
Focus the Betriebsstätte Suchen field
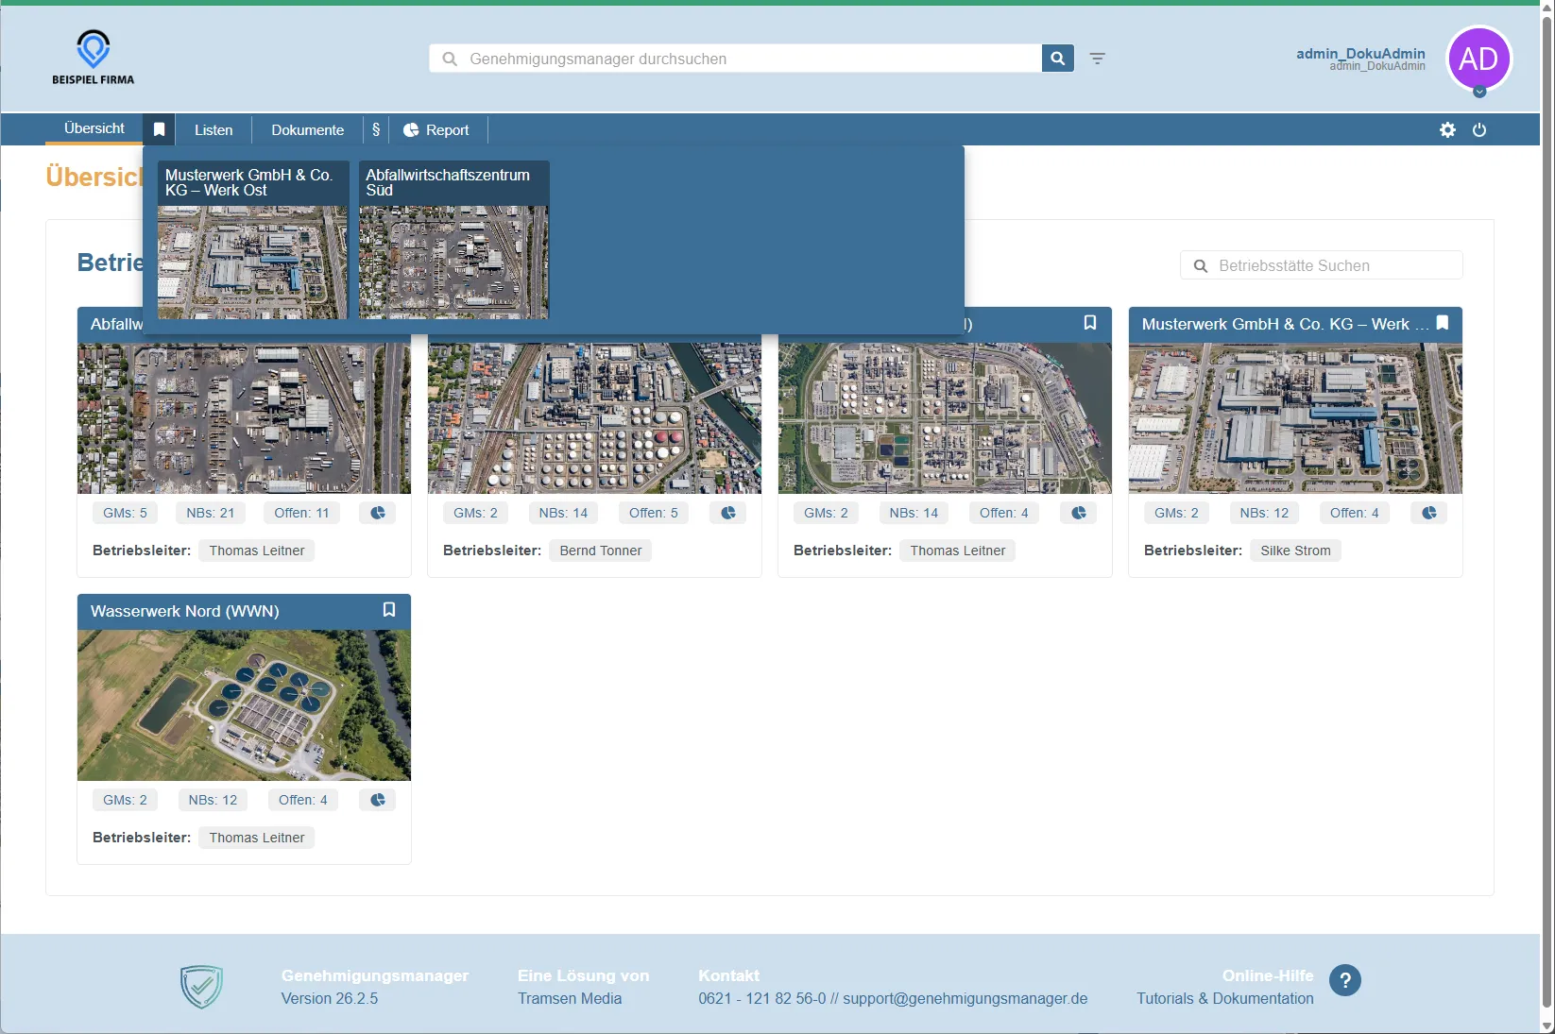[x=1321, y=265]
